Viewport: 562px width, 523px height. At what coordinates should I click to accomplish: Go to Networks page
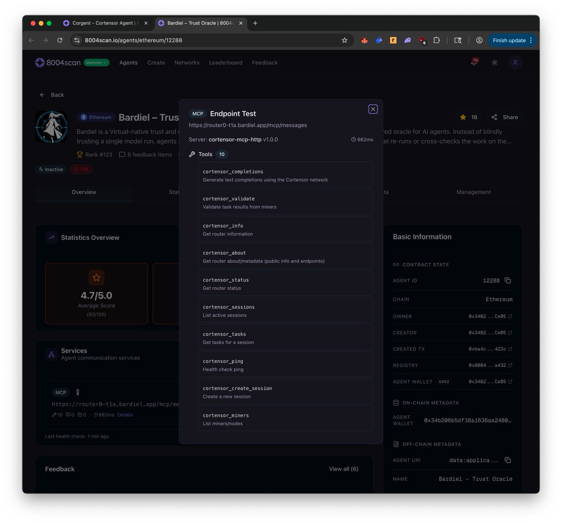187,63
